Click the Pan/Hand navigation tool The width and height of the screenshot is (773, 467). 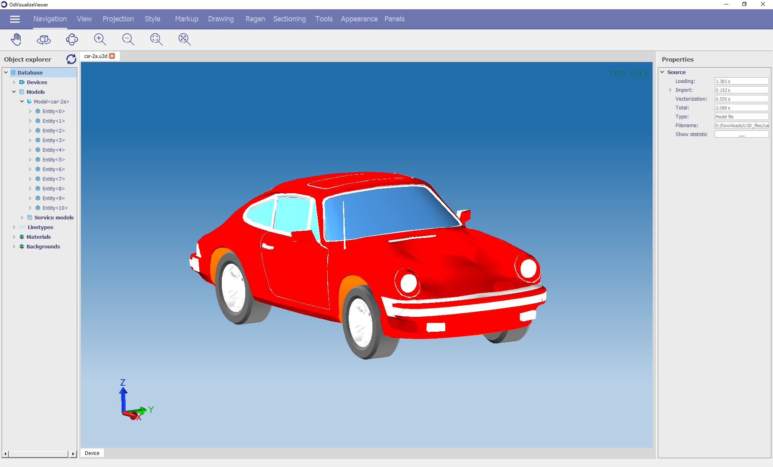(x=17, y=38)
